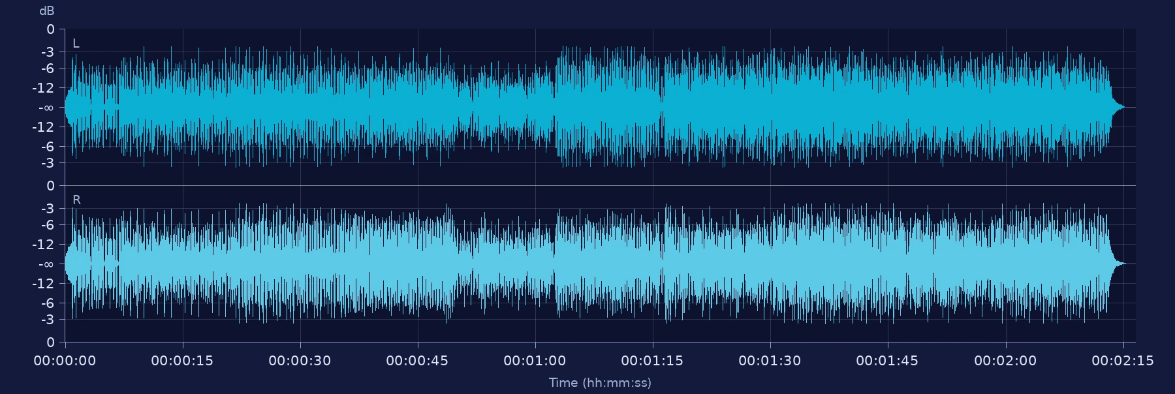
Task: Click the 00:01:15 time ruler mark
Action: 652,361
